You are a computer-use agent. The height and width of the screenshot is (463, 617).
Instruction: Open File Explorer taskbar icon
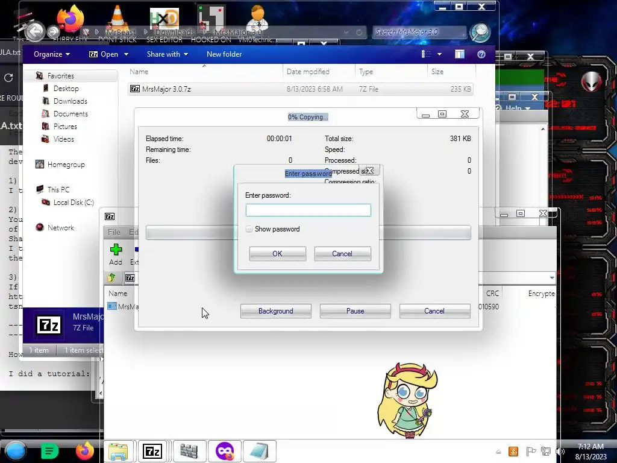[118, 451]
